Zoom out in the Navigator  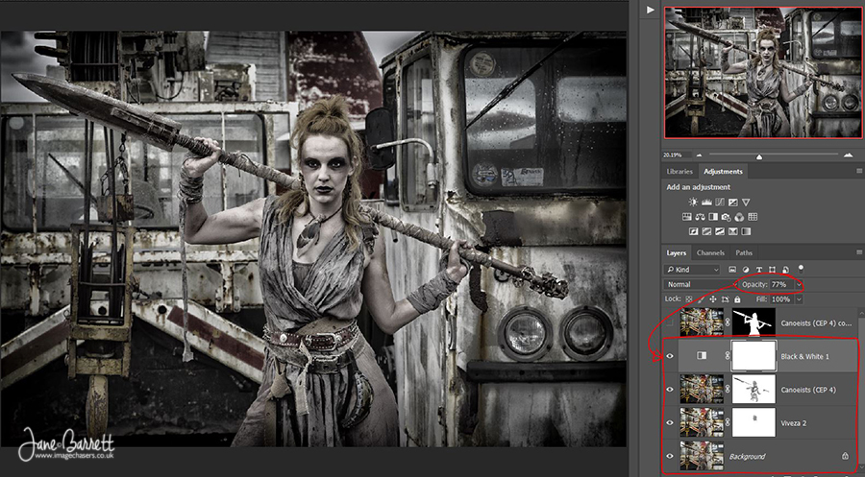pyautogui.click(x=700, y=155)
